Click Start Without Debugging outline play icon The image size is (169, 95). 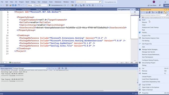tap(65, 5)
